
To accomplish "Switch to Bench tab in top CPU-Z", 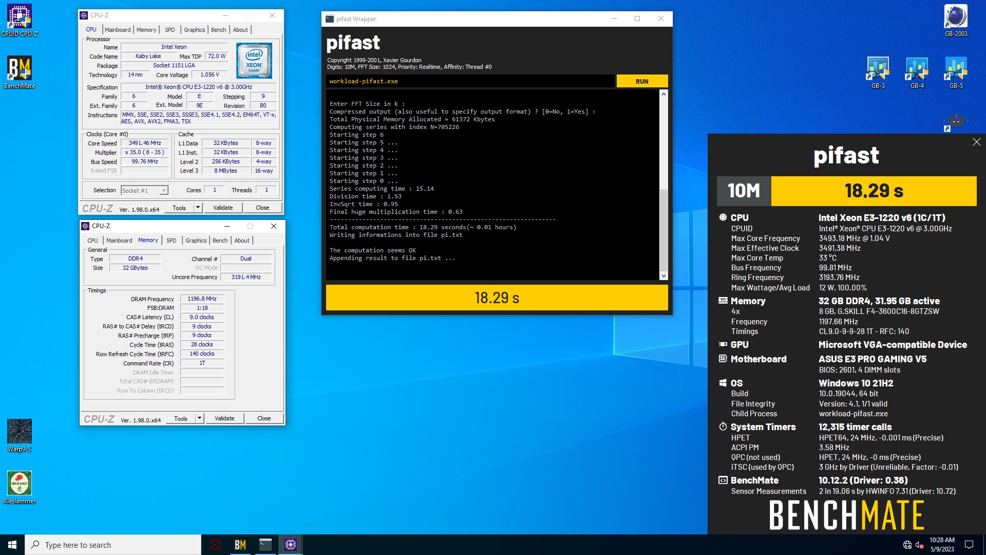I will 219,30.
